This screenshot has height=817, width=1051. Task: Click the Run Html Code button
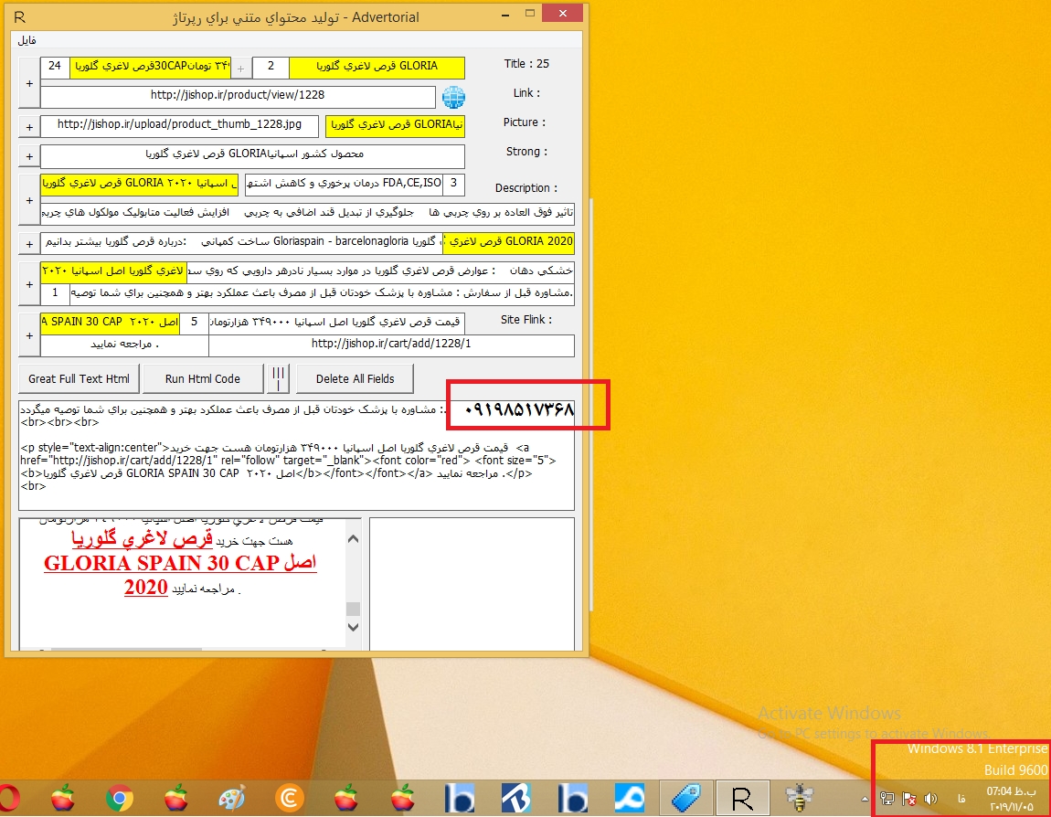pos(202,378)
